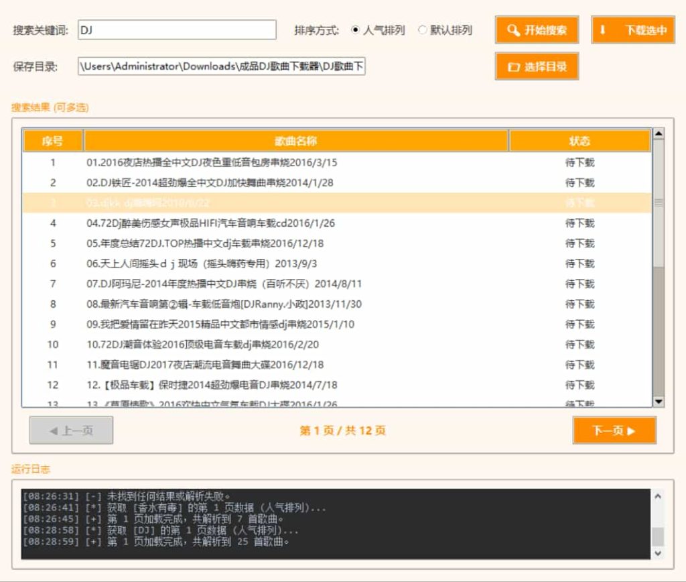Click the folder icon on 选择目录 button

coord(513,67)
